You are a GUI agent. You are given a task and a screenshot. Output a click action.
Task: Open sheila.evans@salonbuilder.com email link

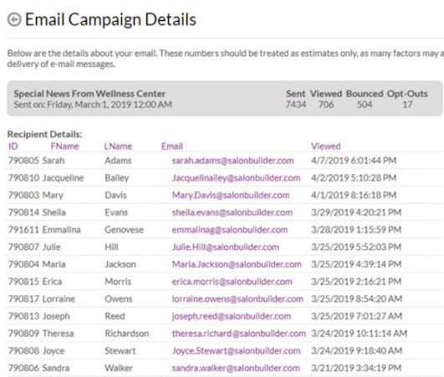tap(232, 213)
